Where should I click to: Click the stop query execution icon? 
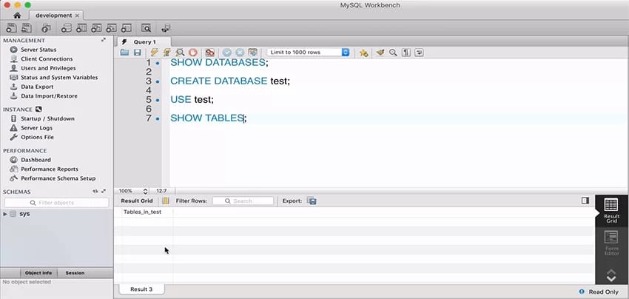coord(193,53)
